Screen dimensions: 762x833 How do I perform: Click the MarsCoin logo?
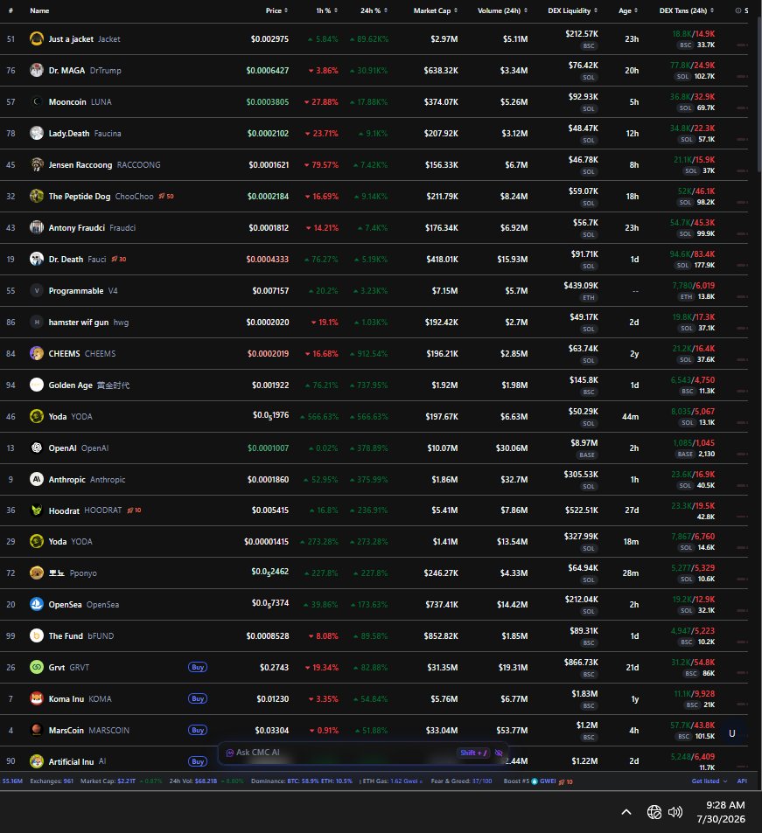tap(37, 730)
